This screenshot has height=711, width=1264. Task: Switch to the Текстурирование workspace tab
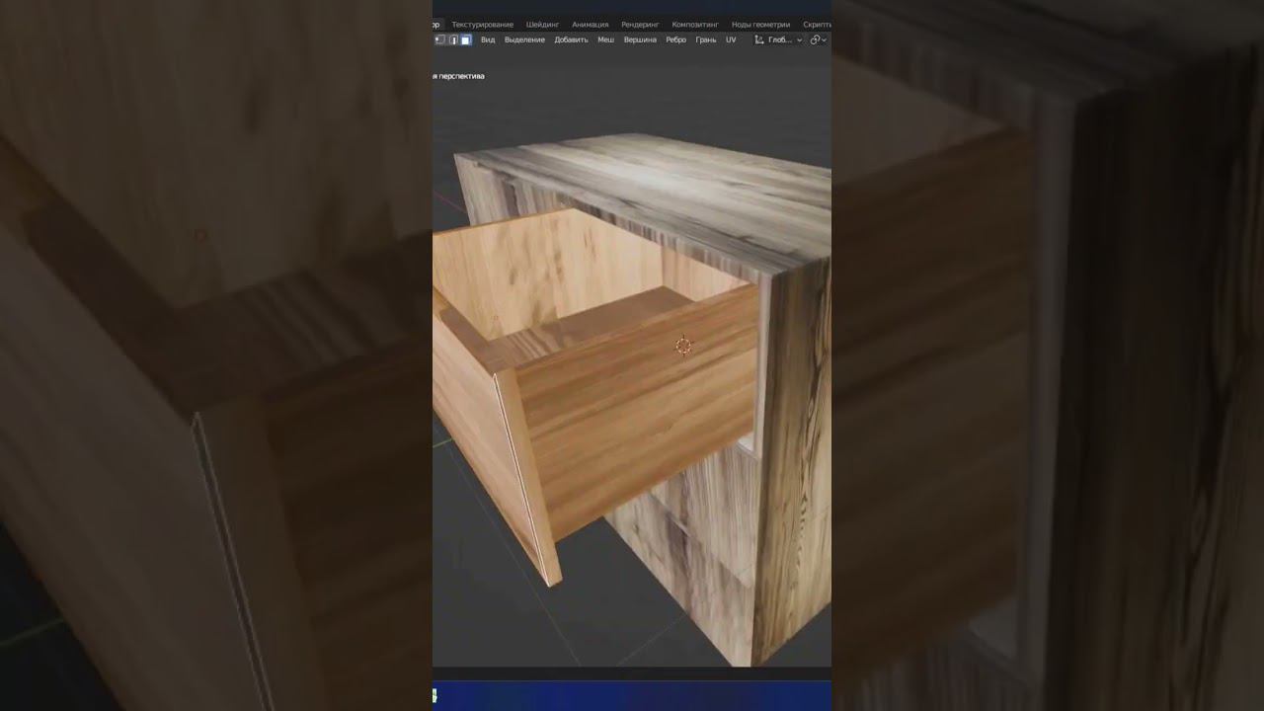click(x=482, y=24)
